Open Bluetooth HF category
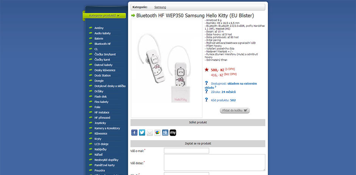356x175 pixels. [102, 44]
